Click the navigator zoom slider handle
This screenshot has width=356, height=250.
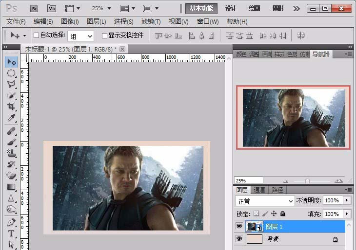(307, 180)
